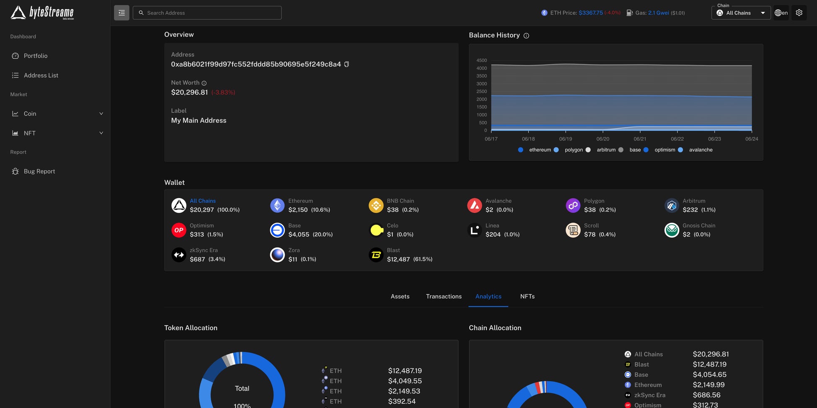817x408 pixels.
Task: Switch to the NFTs tab
Action: click(x=527, y=296)
